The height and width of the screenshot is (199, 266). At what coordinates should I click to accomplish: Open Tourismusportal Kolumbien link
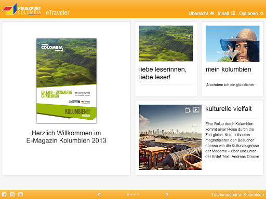point(237,195)
